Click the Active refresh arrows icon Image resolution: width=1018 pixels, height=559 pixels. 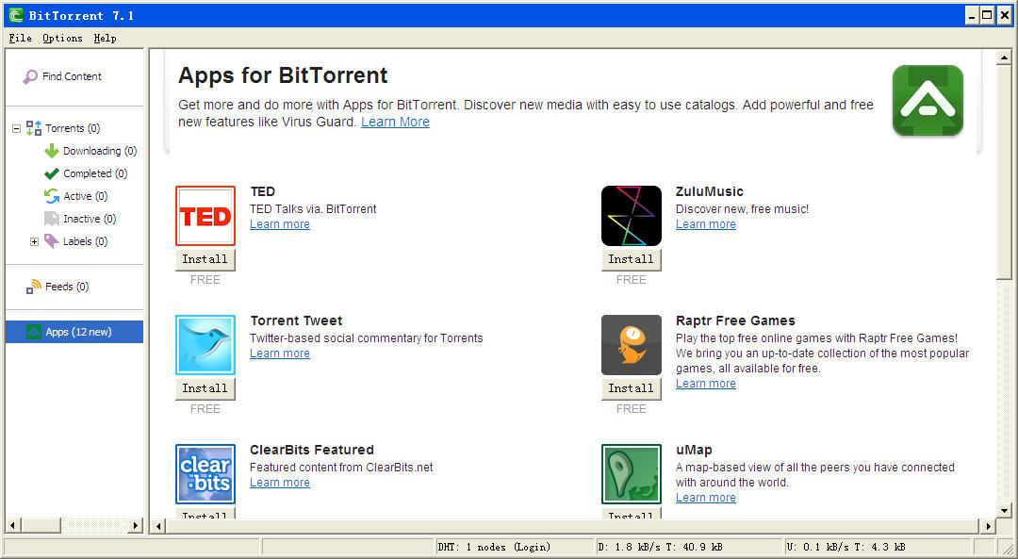coord(51,196)
